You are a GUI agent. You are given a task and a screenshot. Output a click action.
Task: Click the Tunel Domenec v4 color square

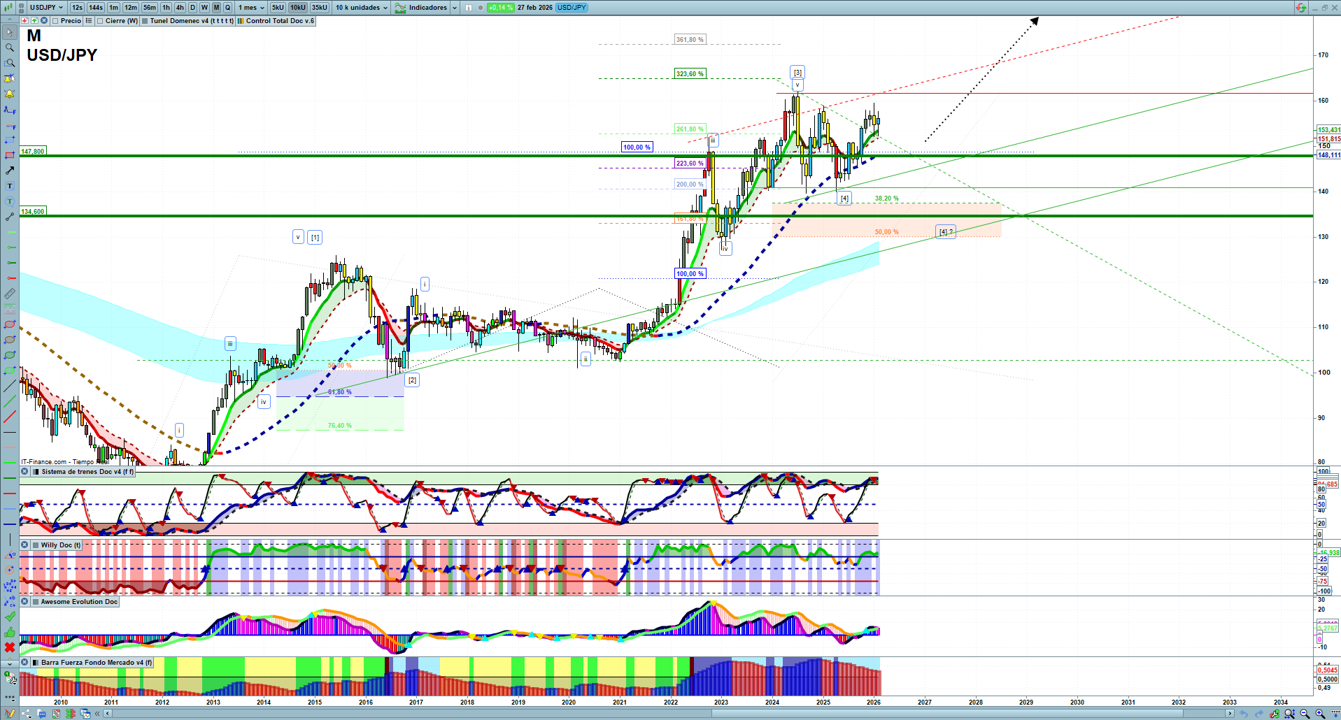(145, 21)
